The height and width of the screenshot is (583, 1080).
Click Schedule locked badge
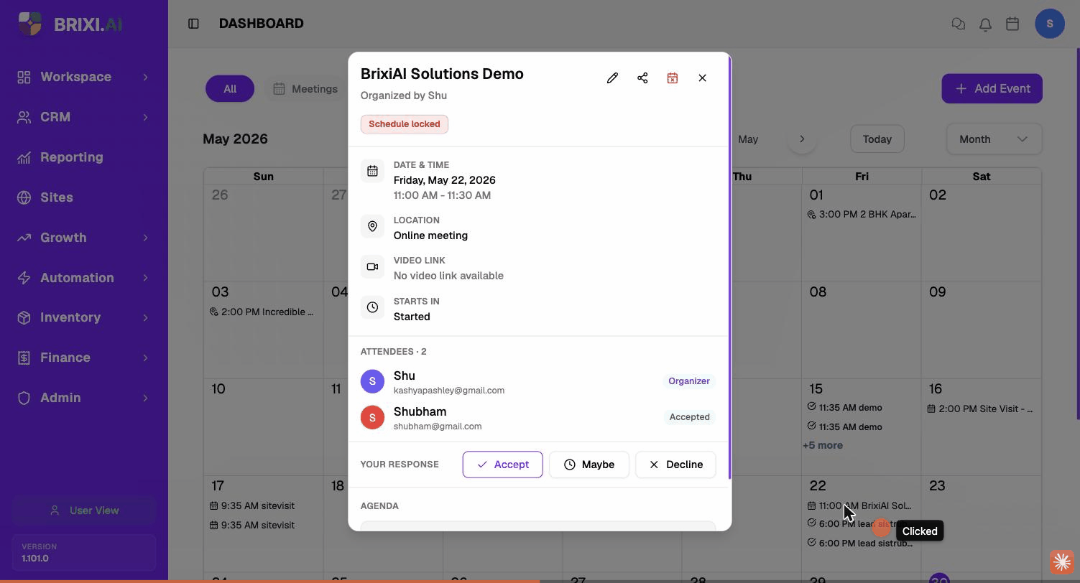(x=404, y=124)
